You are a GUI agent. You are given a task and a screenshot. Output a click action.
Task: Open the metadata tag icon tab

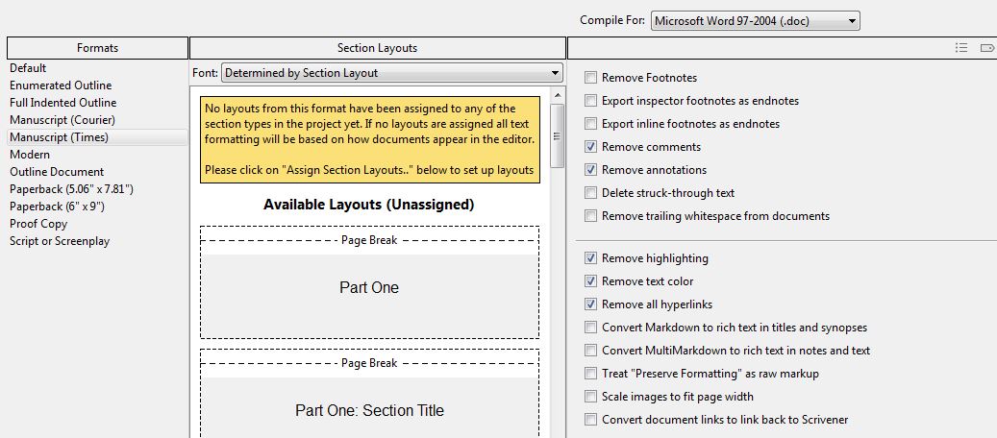pyautogui.click(x=987, y=48)
